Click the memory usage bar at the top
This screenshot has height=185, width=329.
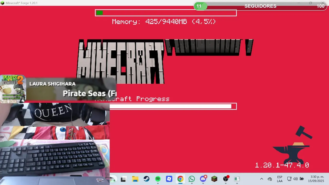[166, 13]
